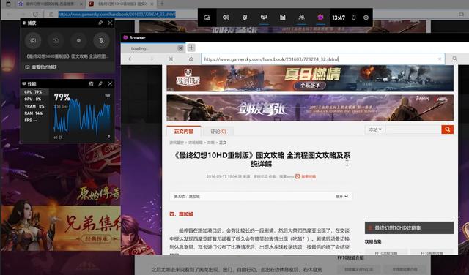The height and width of the screenshot is (275, 469).
Task: Click the 我要投稿 link under article title
Action: (306, 176)
